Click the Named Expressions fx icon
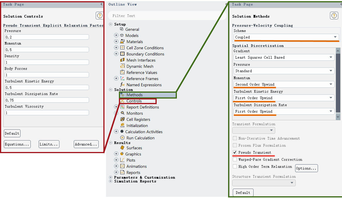 (x=122, y=85)
